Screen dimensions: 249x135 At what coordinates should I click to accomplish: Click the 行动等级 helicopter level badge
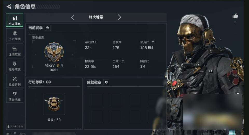[x=54, y=104]
